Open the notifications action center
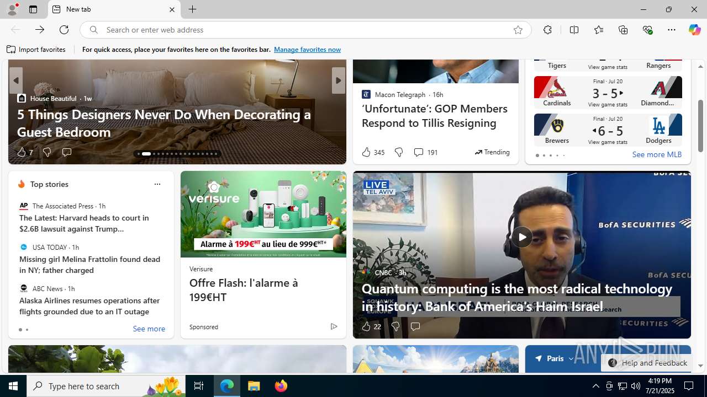The height and width of the screenshot is (397, 707). point(689,386)
